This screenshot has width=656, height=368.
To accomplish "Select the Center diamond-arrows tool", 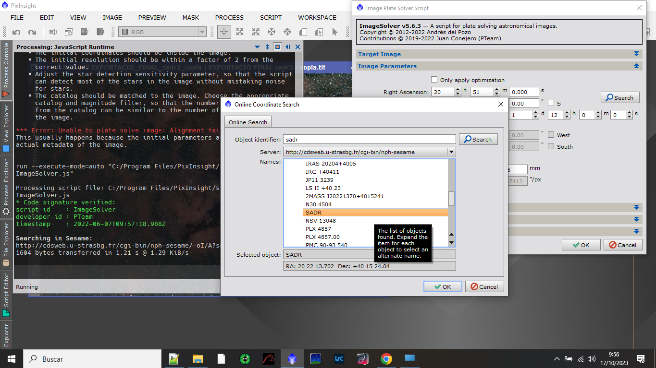I will point(287,32).
